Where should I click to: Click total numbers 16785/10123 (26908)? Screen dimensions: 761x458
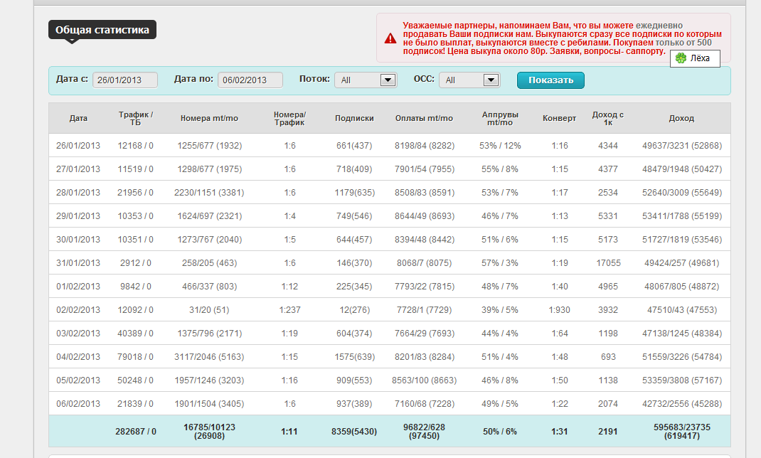coord(209,431)
